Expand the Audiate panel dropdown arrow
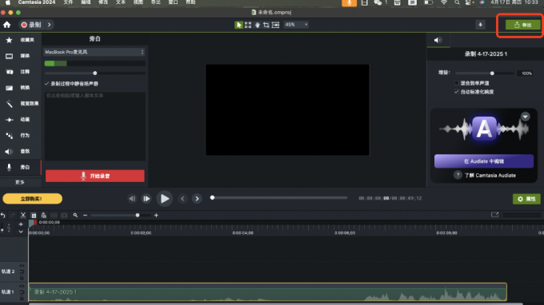 tap(526, 117)
